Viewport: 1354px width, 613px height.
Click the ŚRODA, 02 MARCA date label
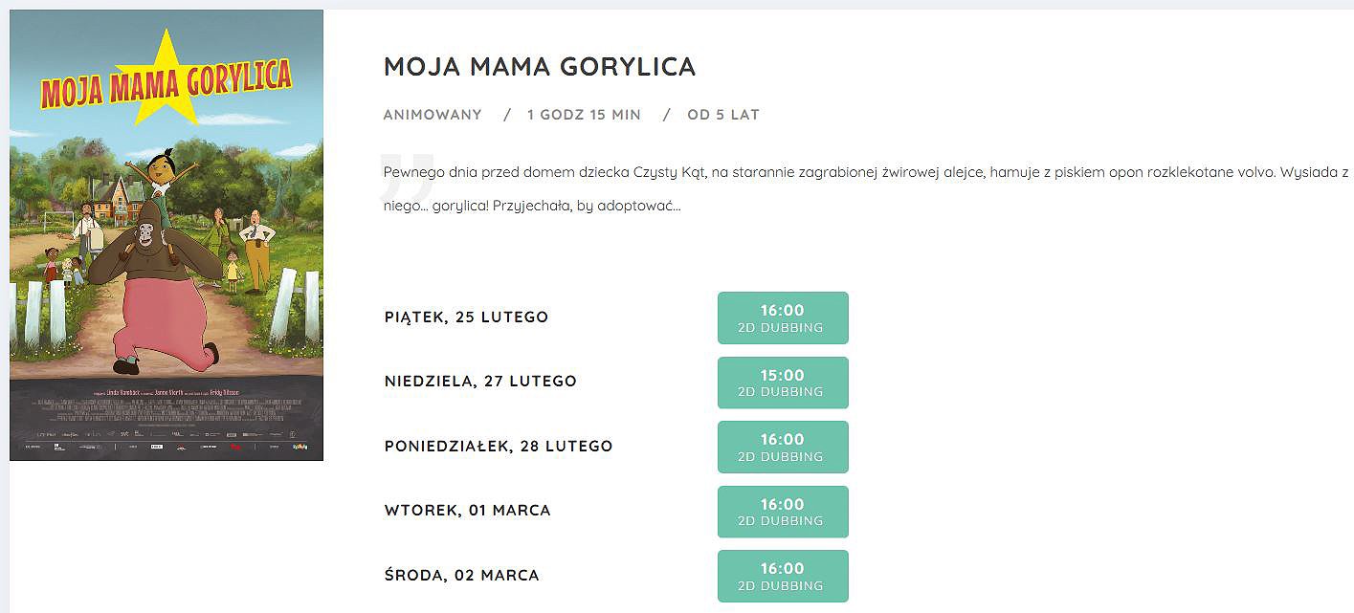point(461,576)
